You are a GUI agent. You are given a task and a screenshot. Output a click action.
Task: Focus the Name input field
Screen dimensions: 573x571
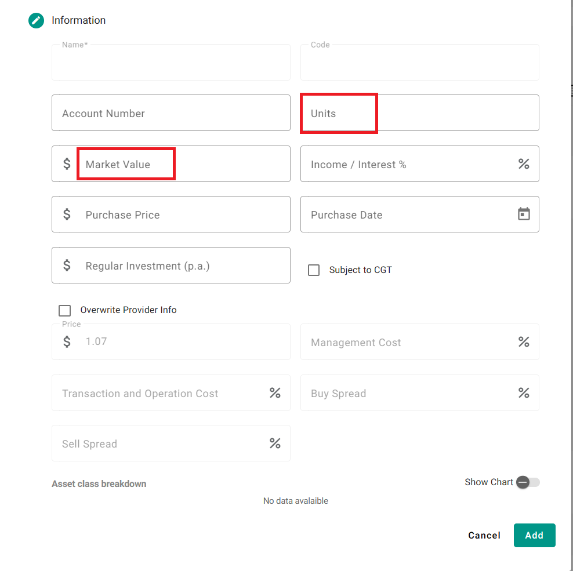[x=171, y=63]
